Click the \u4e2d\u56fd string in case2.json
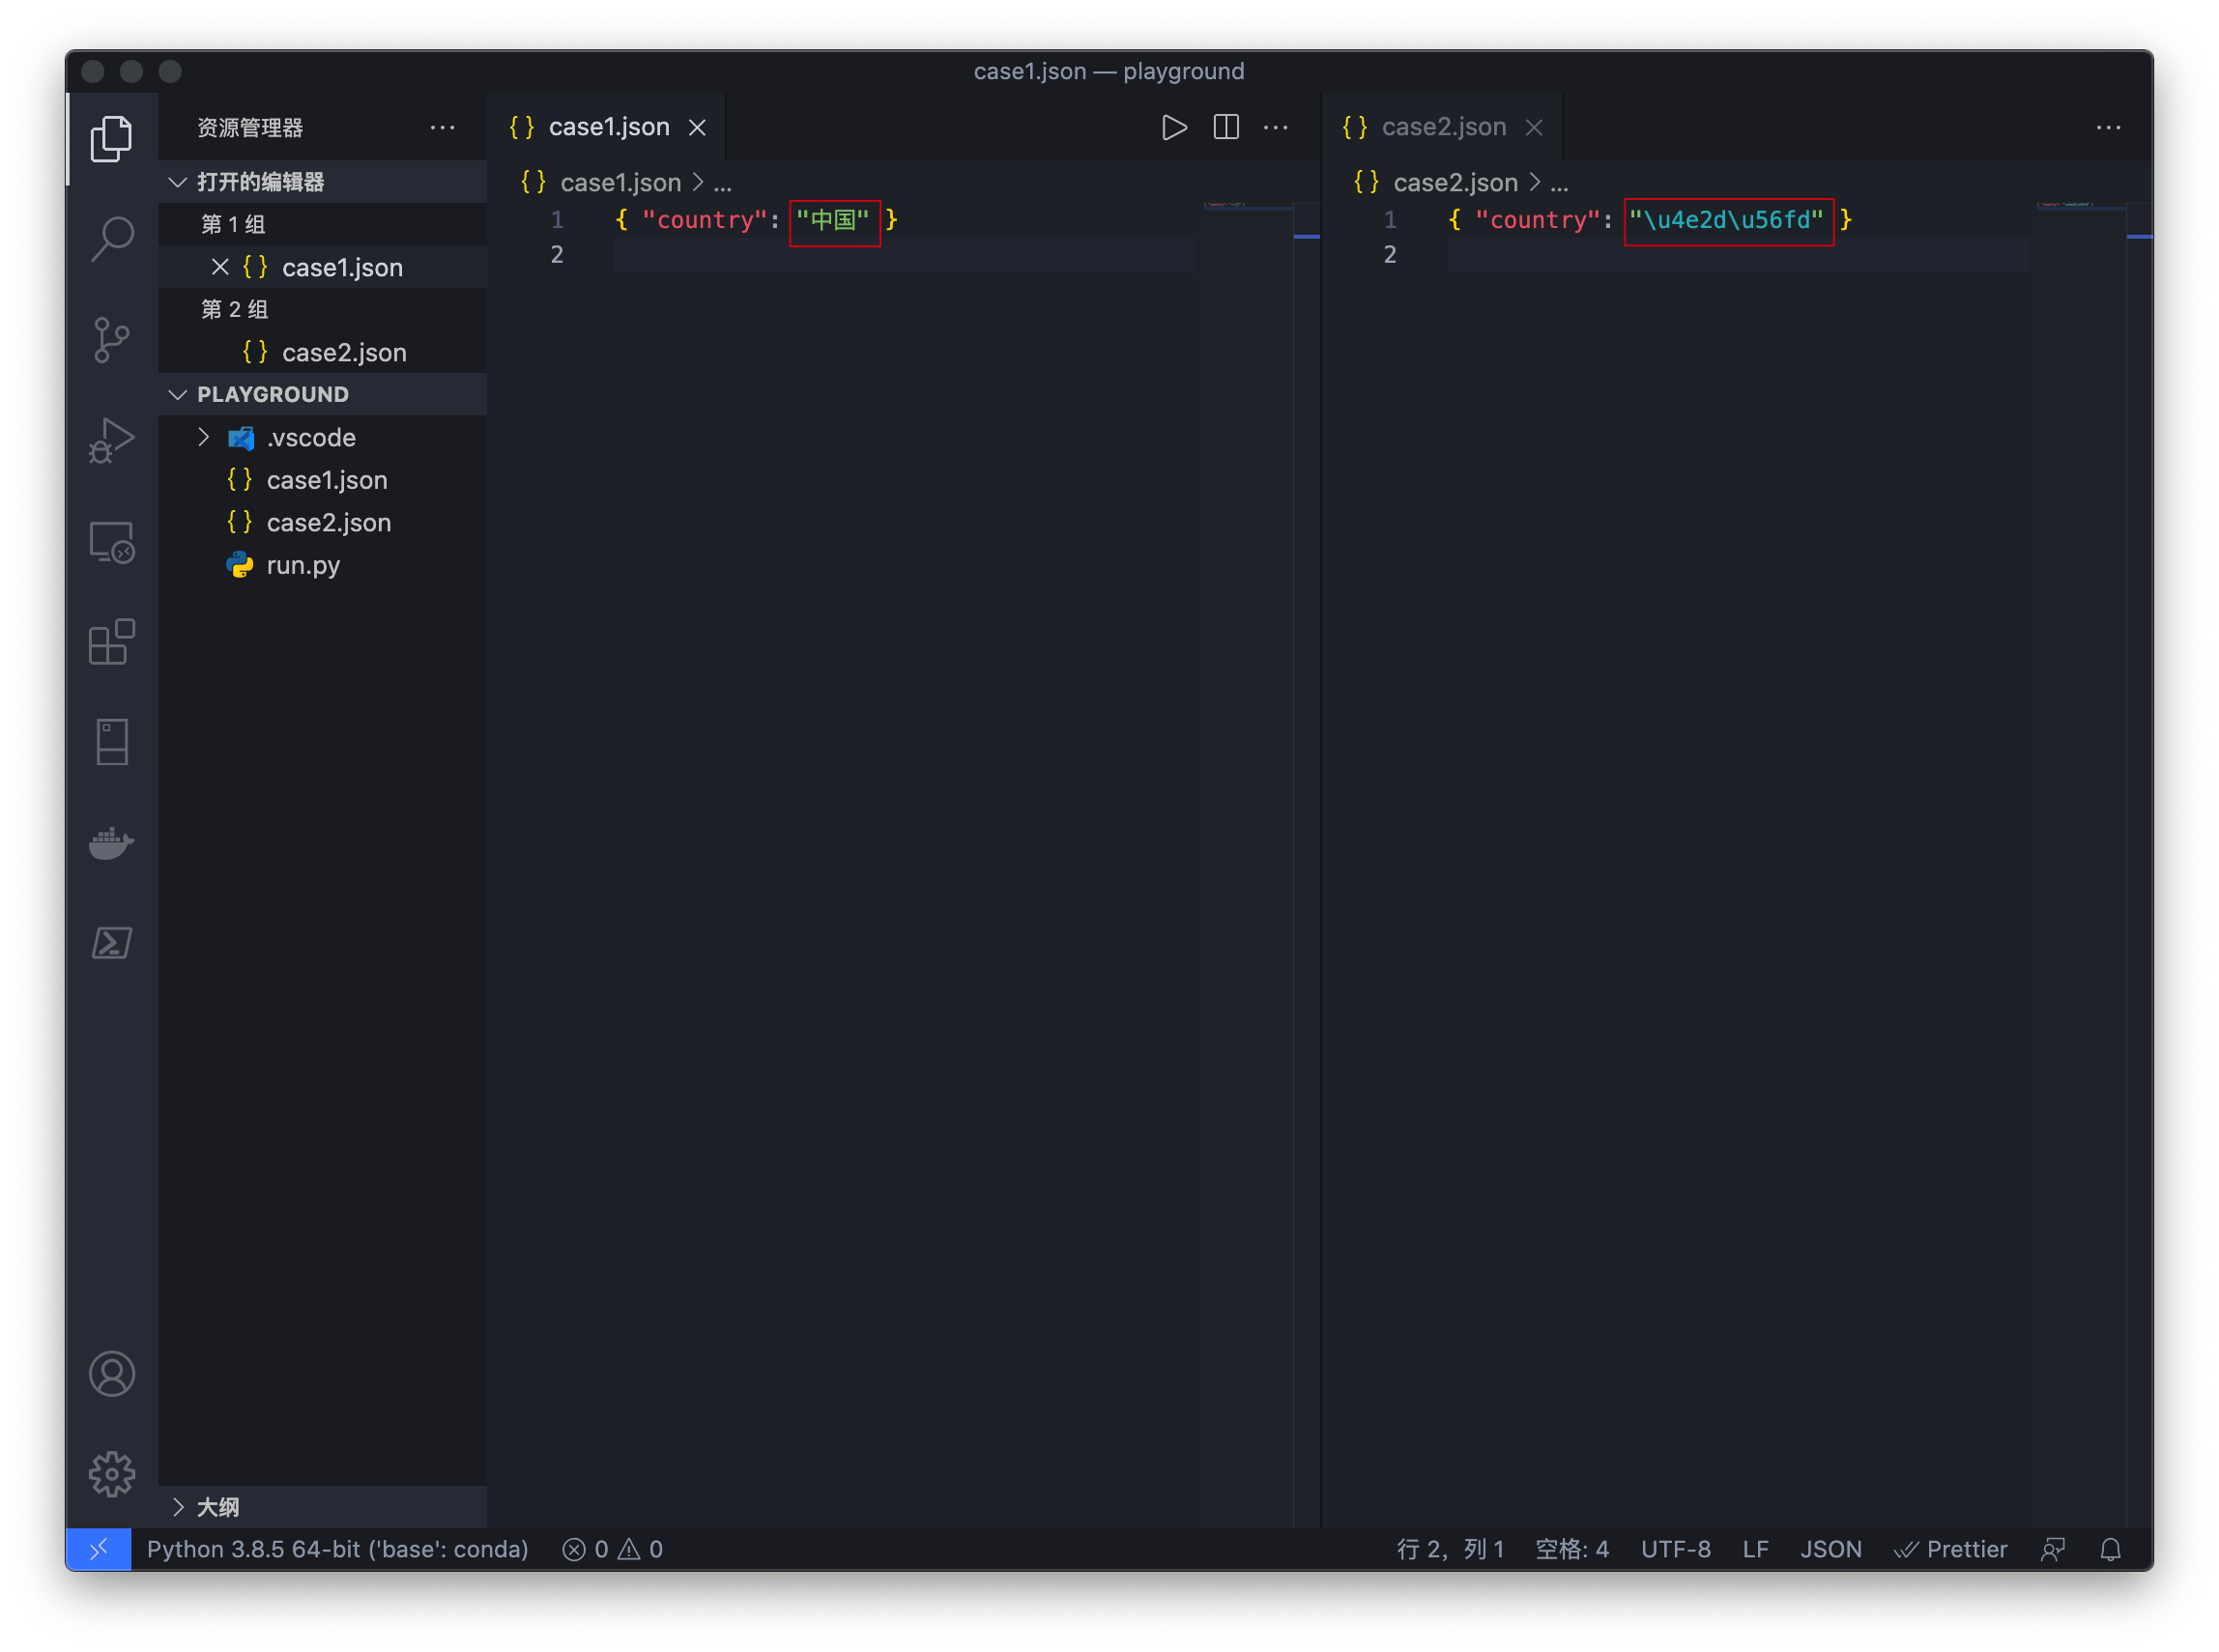Screen dimensions: 2219x1652 click(x=1727, y=220)
